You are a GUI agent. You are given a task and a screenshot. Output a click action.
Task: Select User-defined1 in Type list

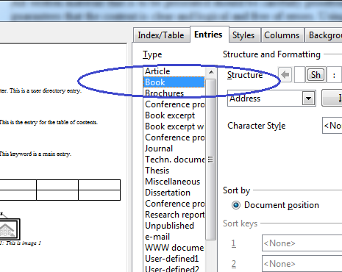coord(174,259)
